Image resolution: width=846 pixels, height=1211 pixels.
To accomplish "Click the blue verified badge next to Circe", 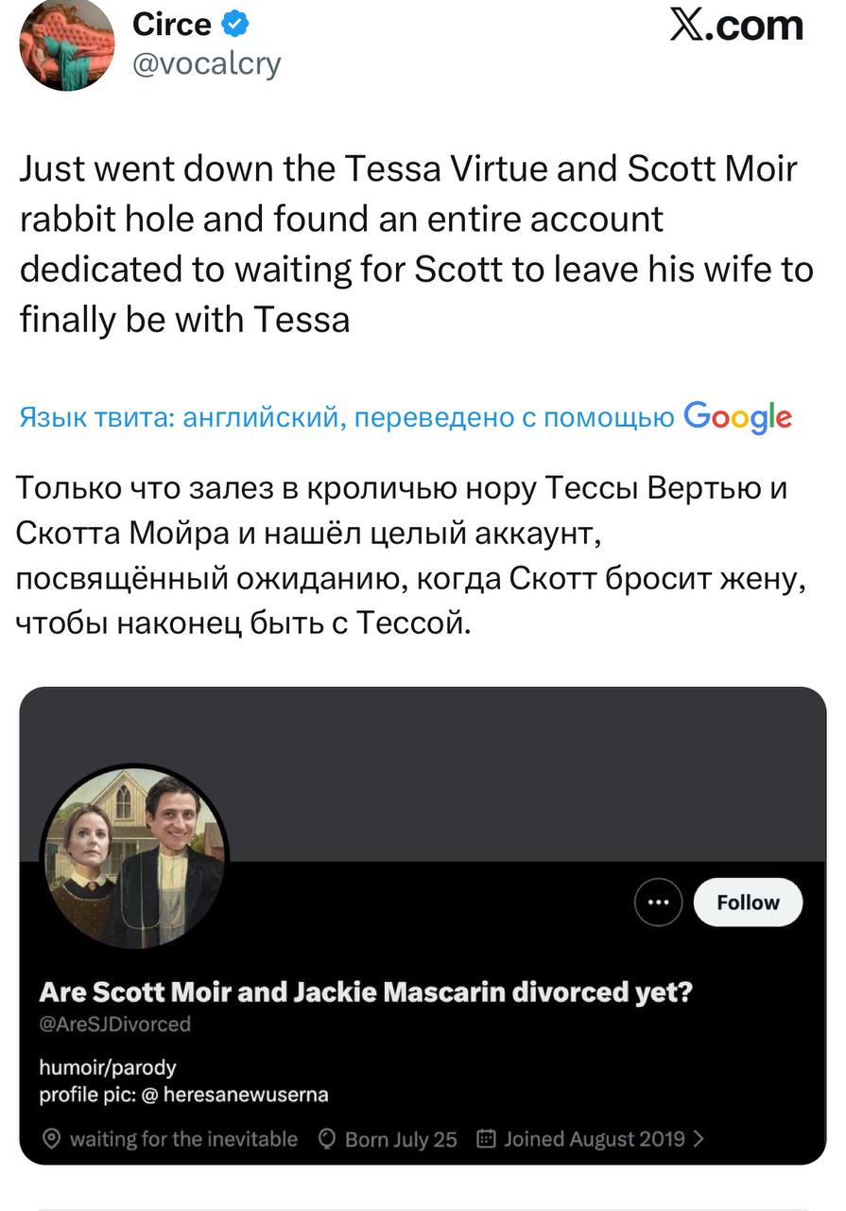I will pyautogui.click(x=236, y=25).
